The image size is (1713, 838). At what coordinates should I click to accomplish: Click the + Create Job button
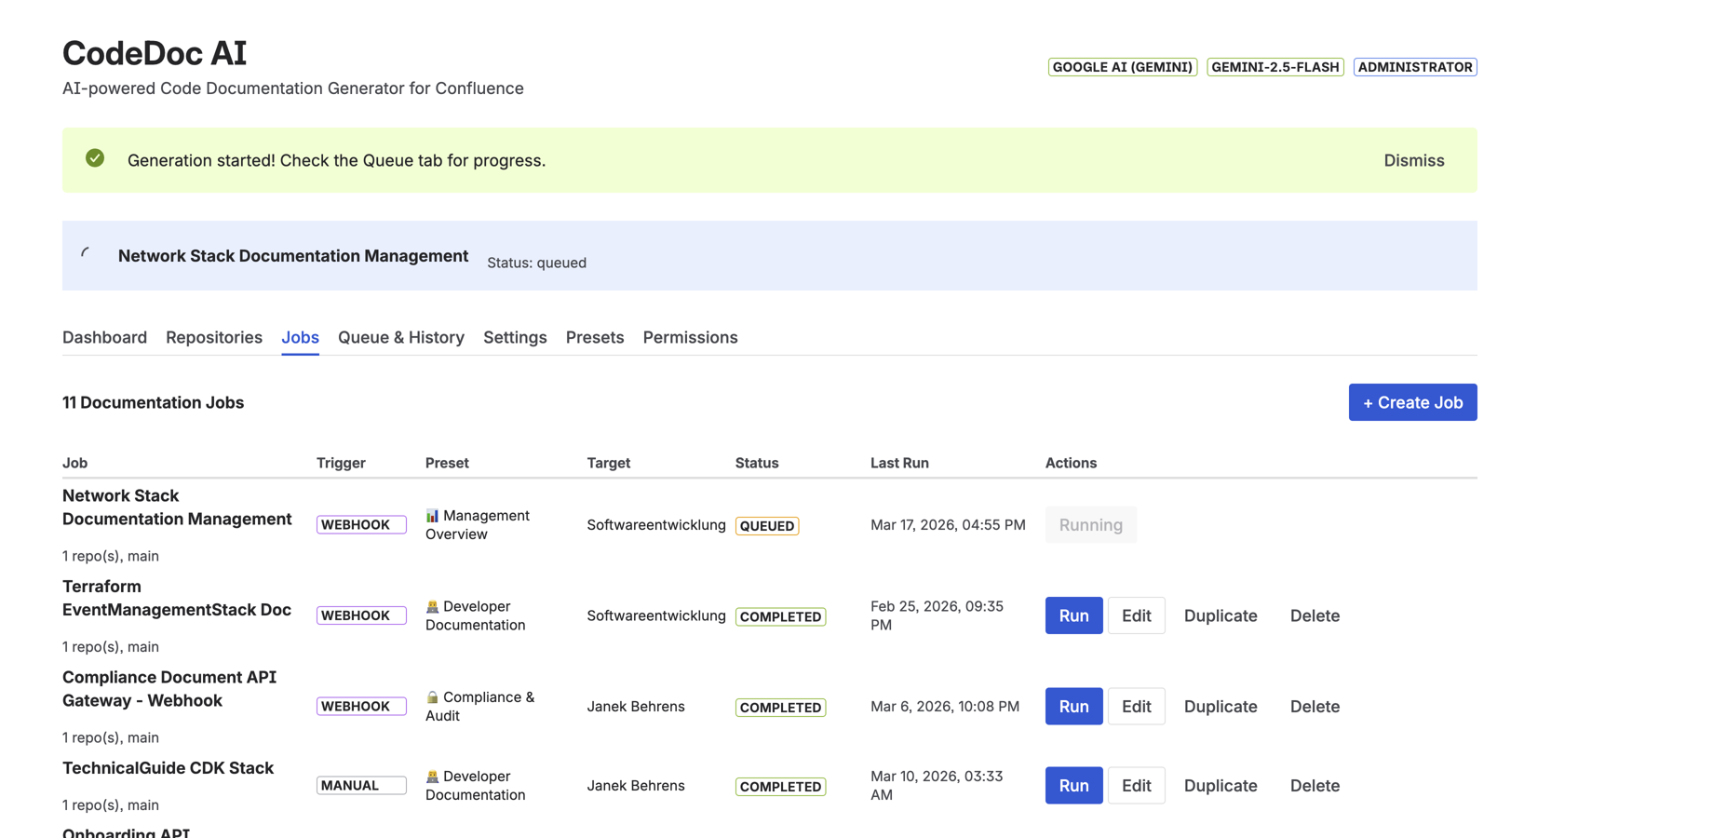[x=1412, y=402]
